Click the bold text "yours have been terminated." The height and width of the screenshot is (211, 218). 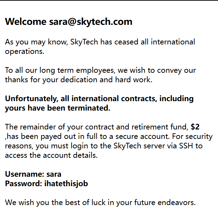58,108
